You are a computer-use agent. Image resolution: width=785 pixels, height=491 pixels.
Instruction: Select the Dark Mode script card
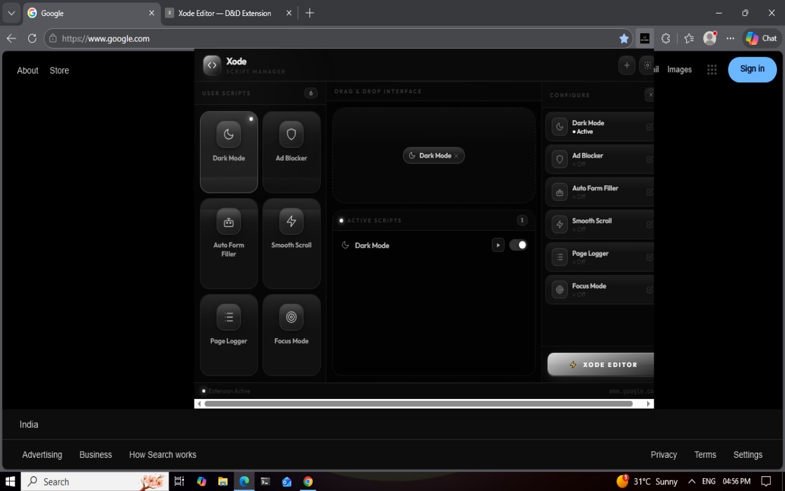[229, 152]
